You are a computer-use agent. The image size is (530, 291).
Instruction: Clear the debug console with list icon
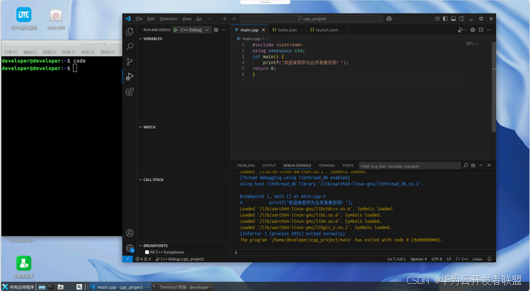473,165
